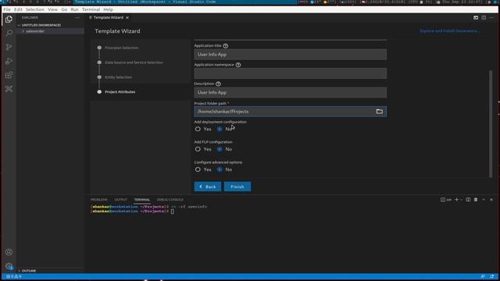Image resolution: width=500 pixels, height=281 pixels.
Task: Go to Entity Selection step
Action: (118, 77)
